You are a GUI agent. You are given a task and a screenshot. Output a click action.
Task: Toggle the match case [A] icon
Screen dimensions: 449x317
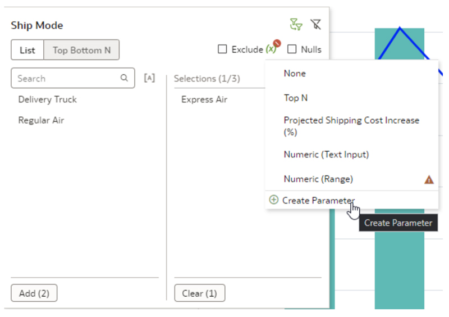point(149,78)
